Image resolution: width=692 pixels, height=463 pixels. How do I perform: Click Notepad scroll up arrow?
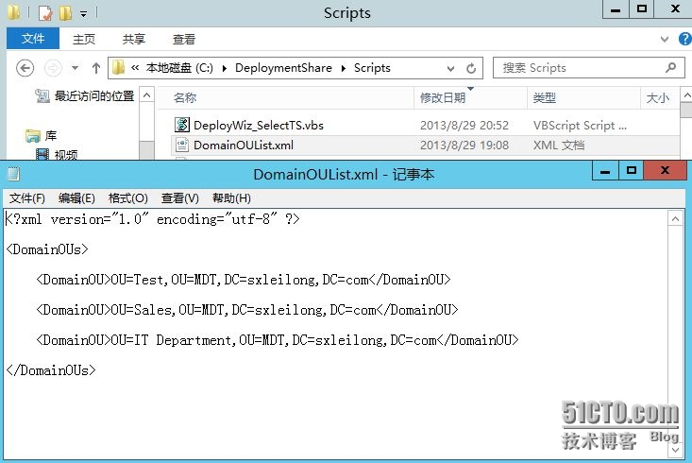pyautogui.click(x=675, y=218)
